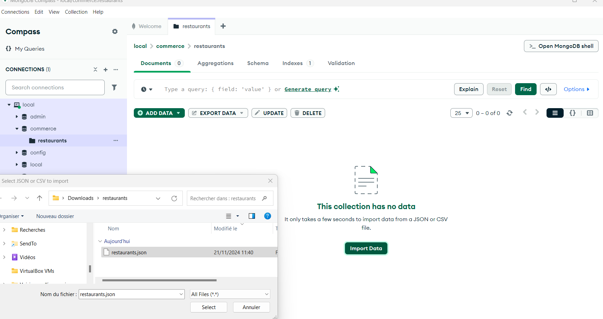Open recent locations dropdown in dialog
The height and width of the screenshot is (319, 603).
coord(27,198)
